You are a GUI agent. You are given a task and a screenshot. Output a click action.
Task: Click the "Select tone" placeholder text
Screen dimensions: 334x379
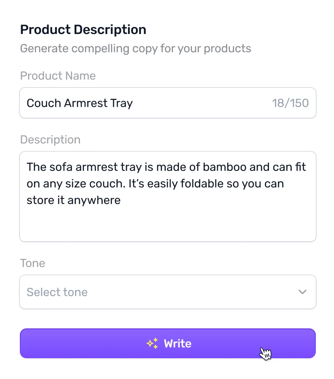[x=57, y=292]
